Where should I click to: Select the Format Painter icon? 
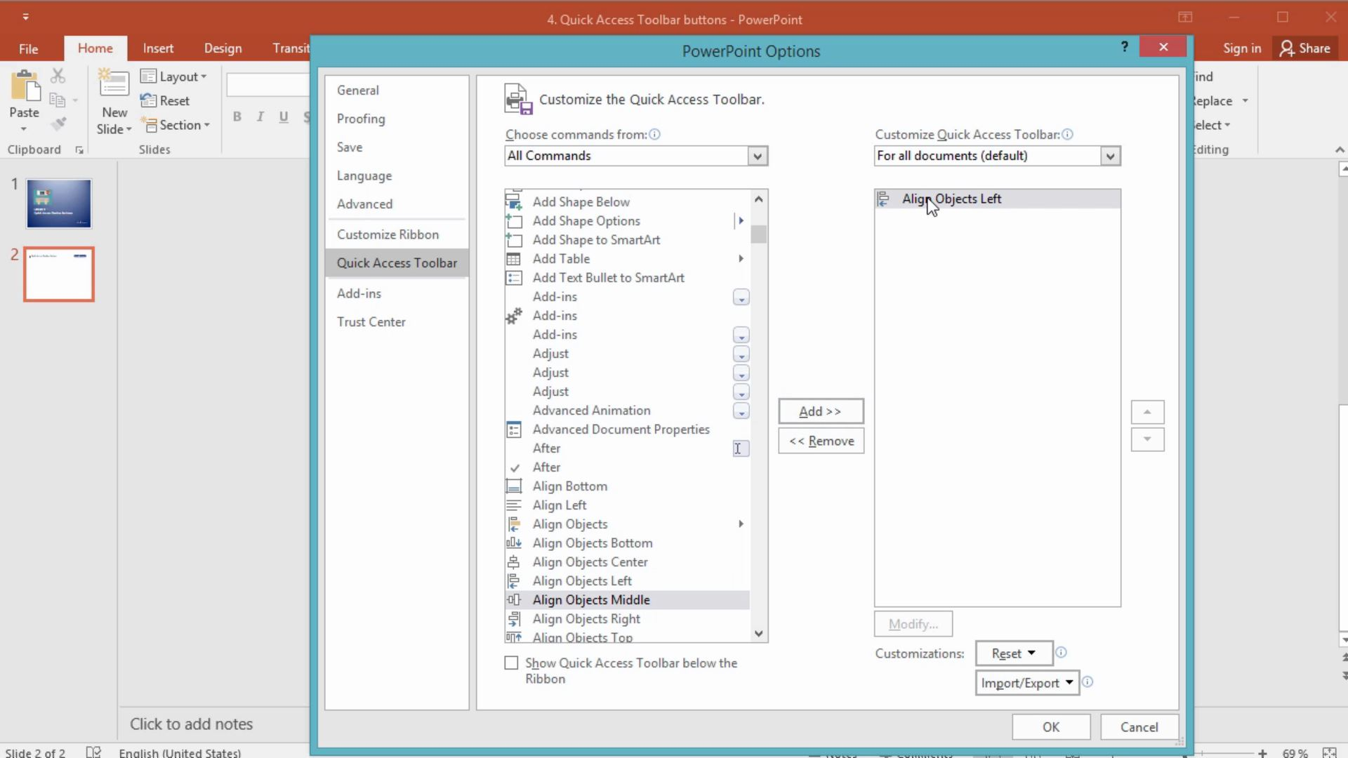click(59, 124)
